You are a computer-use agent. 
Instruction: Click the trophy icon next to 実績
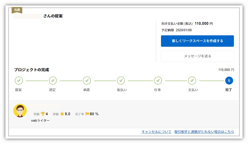tap(43, 114)
